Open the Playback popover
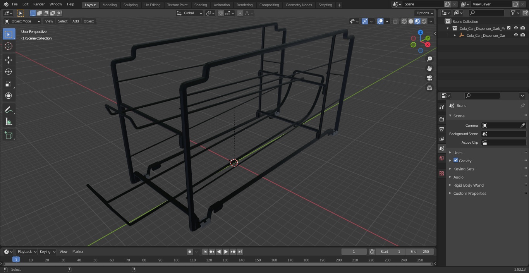 (x=27, y=252)
